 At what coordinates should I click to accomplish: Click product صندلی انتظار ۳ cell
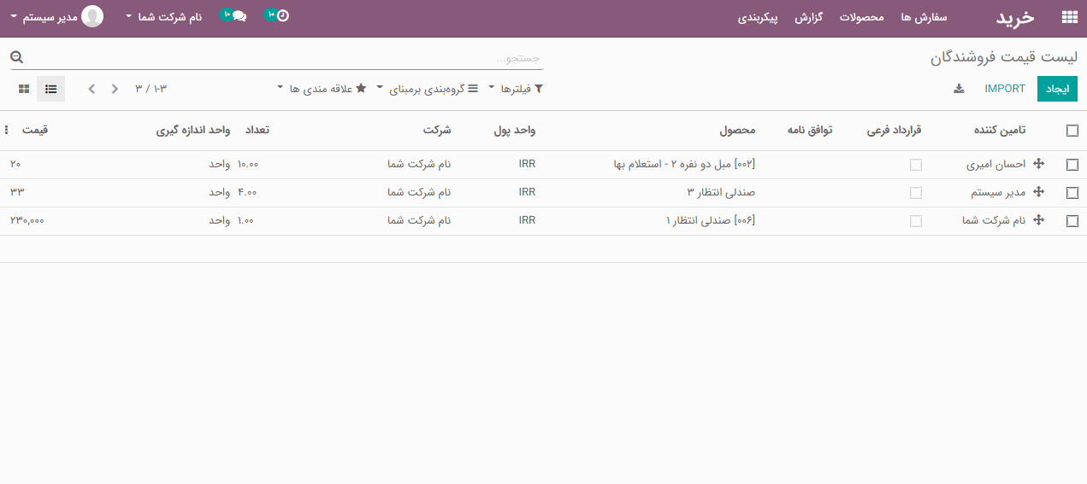click(721, 193)
